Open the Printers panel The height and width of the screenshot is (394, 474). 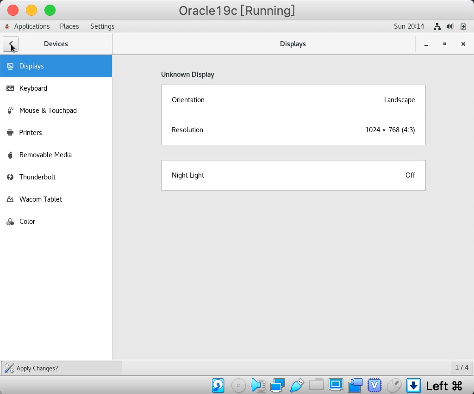56,133
